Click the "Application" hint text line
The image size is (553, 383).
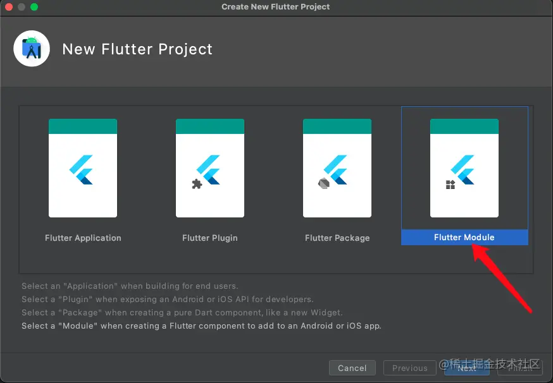(x=130, y=286)
